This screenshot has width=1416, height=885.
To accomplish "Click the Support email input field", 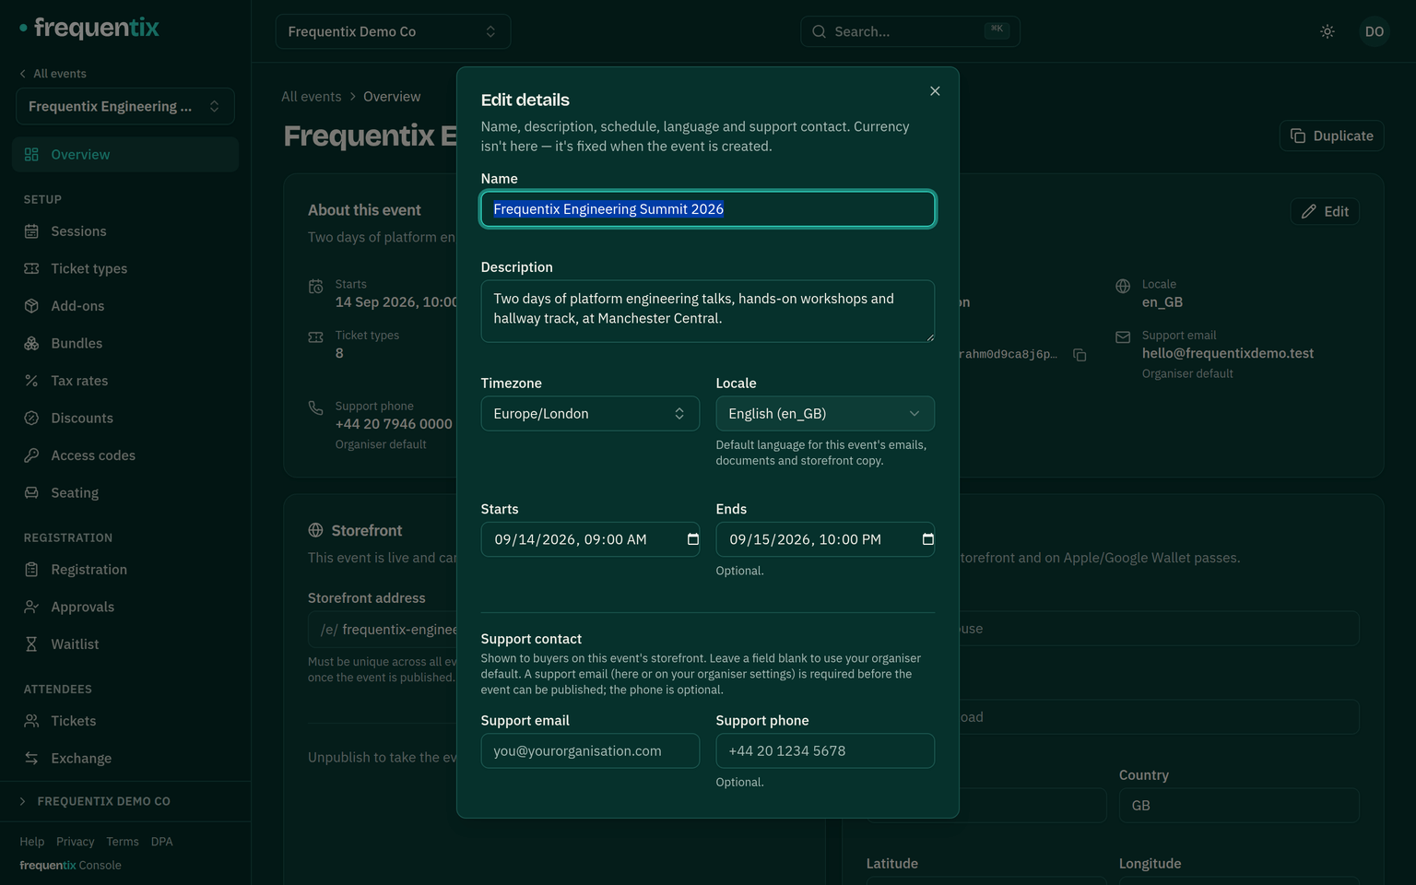I will [x=590, y=750].
